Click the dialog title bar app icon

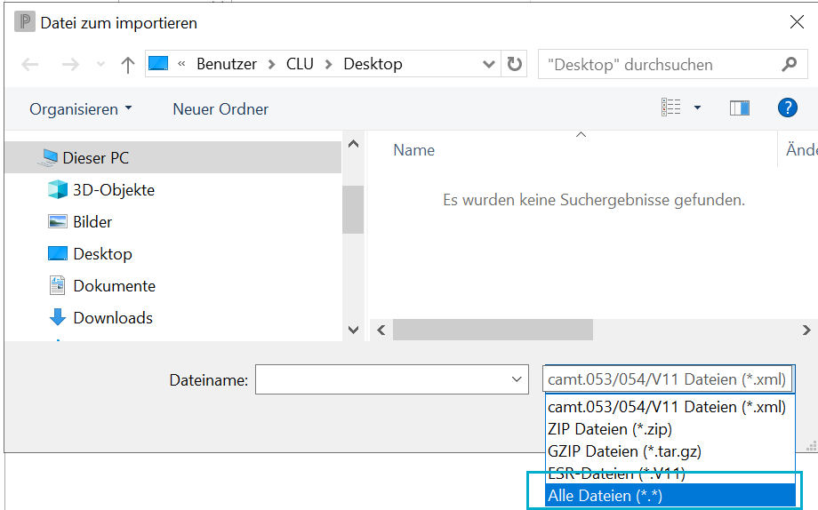point(25,22)
